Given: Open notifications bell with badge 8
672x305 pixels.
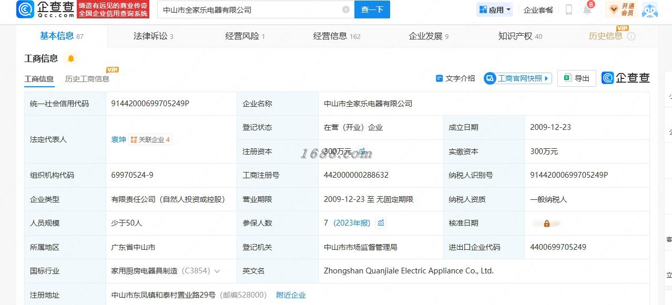Looking at the screenshot, I should tap(587, 9).
